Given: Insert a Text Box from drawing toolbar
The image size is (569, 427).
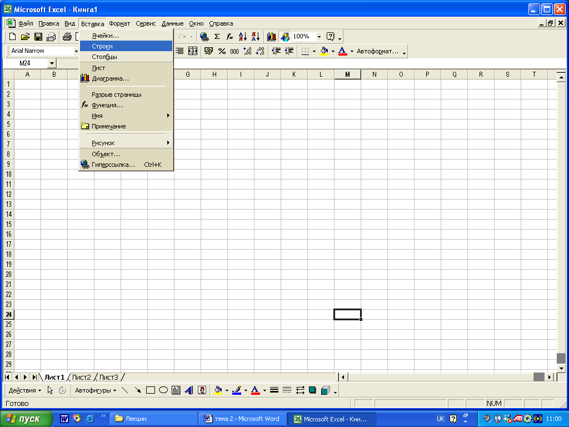Looking at the screenshot, I should [x=176, y=391].
